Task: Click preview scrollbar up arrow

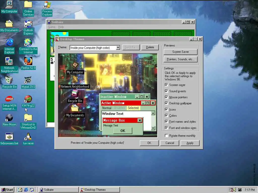Action: (153, 113)
